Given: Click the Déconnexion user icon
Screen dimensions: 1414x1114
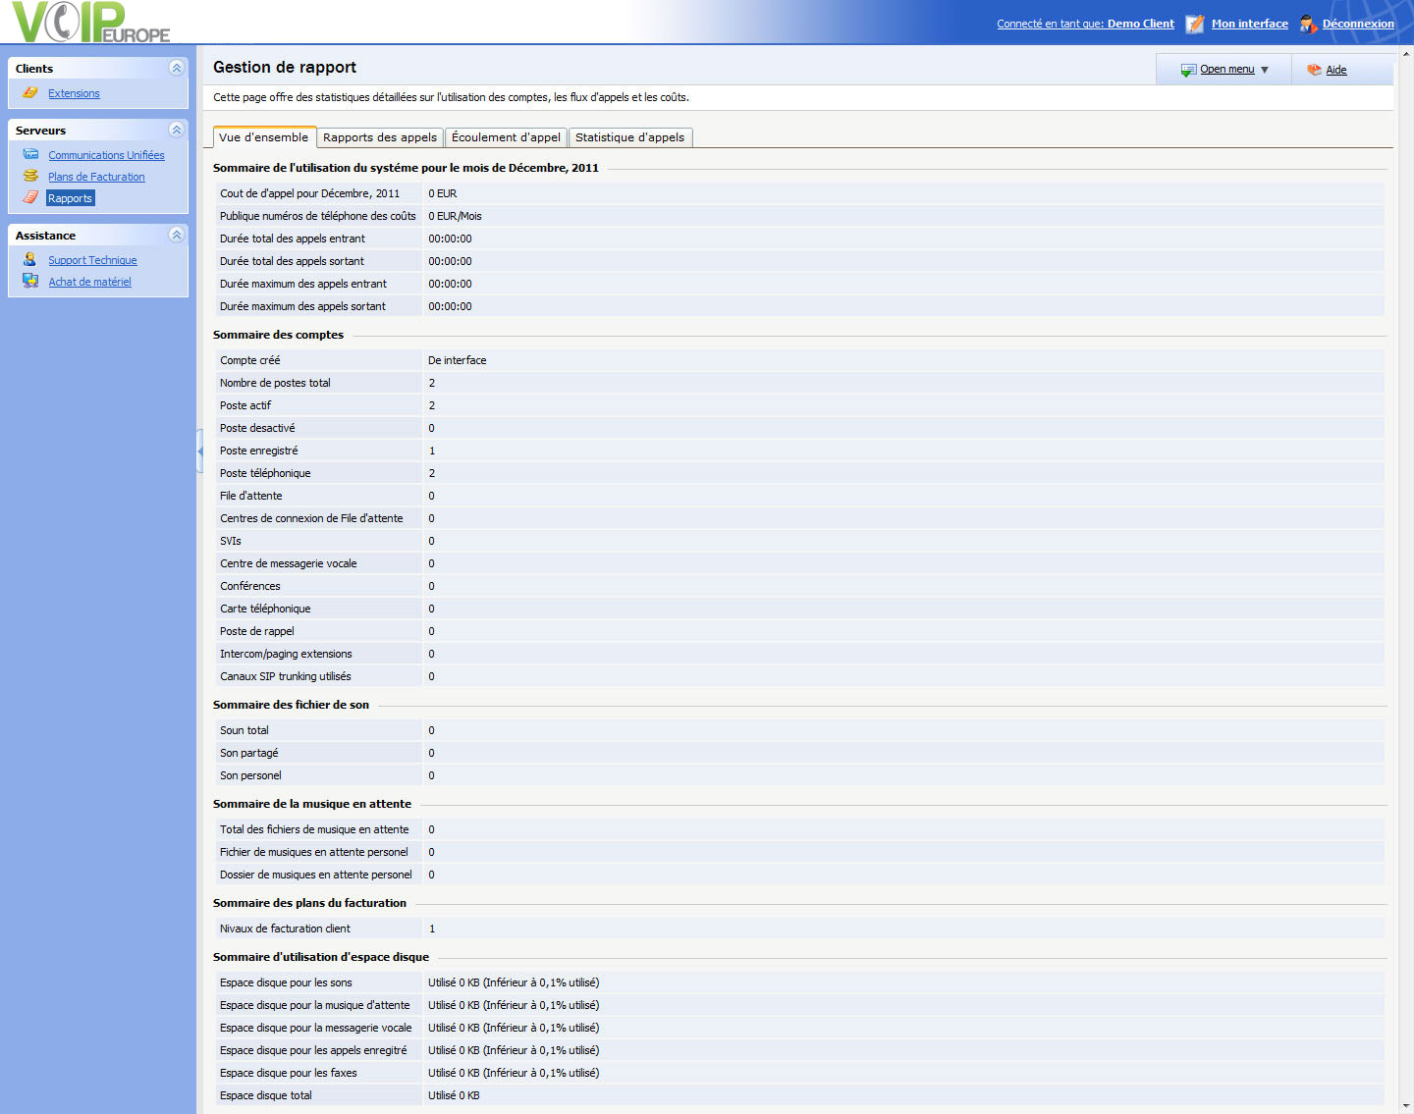Looking at the screenshot, I should point(1307,24).
